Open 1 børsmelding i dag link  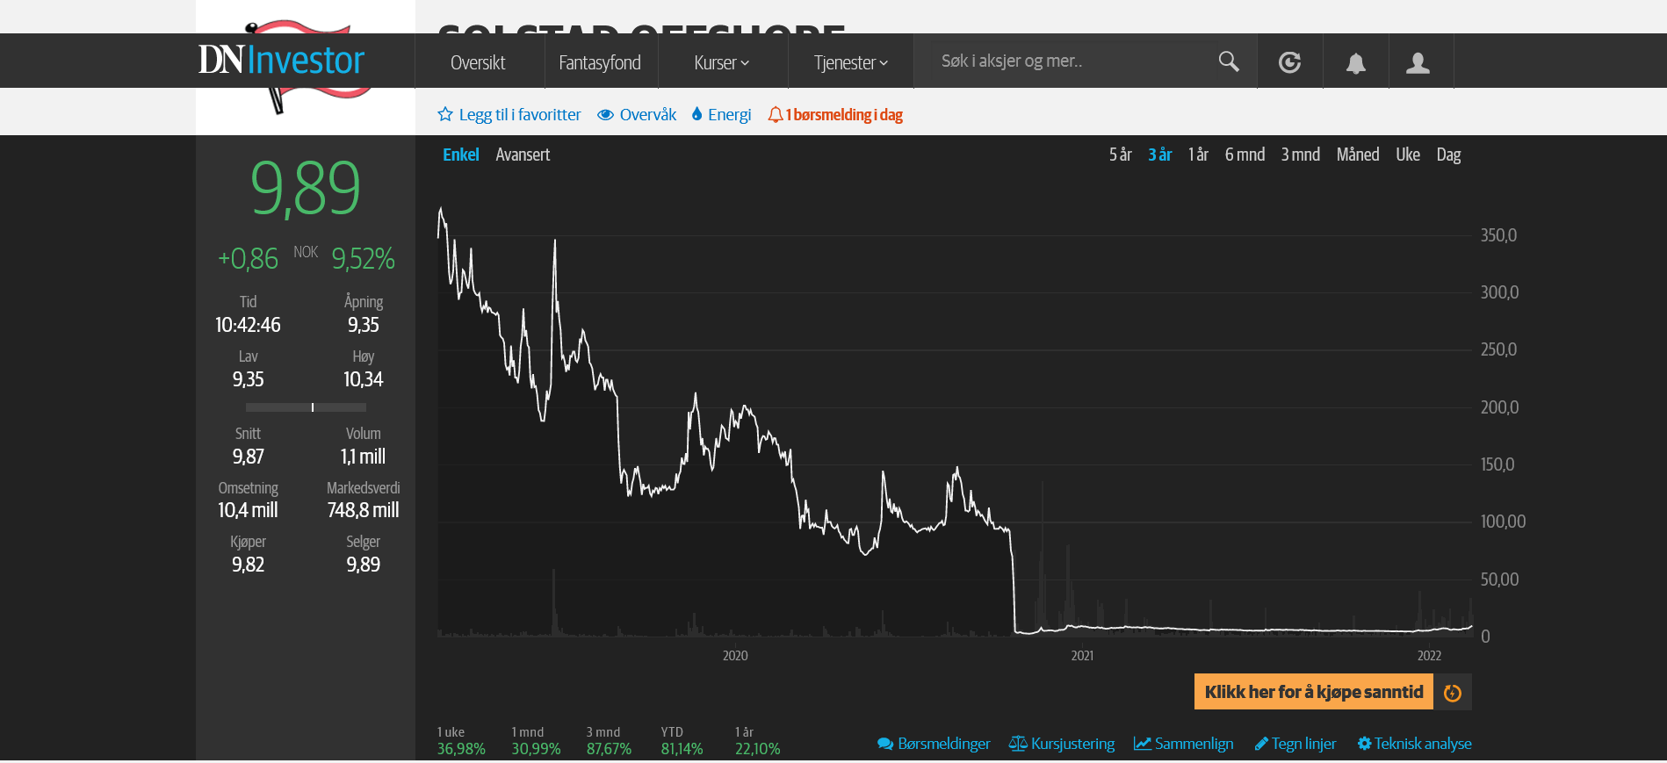[844, 115]
